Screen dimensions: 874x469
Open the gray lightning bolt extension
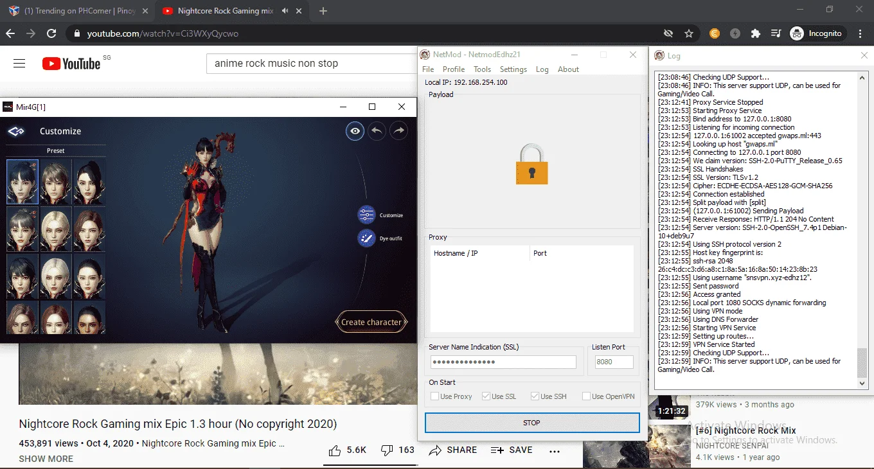tap(735, 33)
